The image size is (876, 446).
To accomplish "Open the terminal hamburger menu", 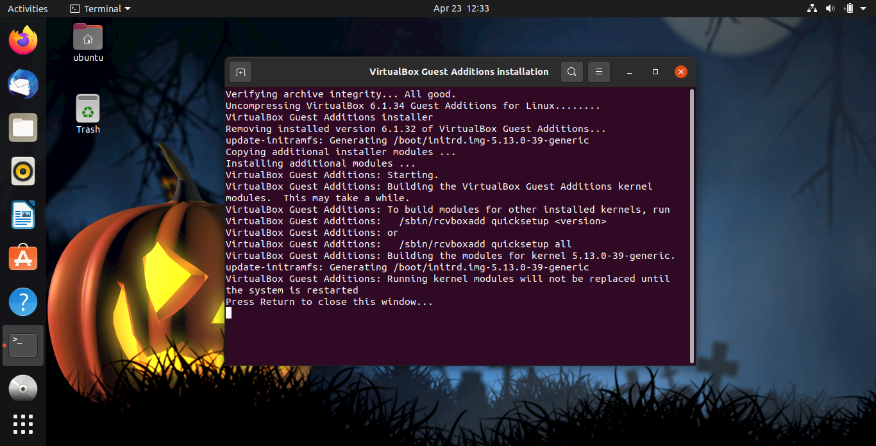I will coord(598,72).
